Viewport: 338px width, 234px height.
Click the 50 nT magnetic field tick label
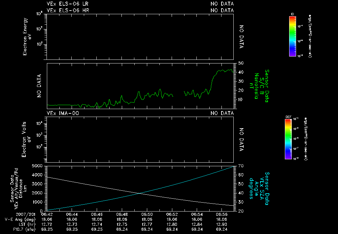(241, 63)
